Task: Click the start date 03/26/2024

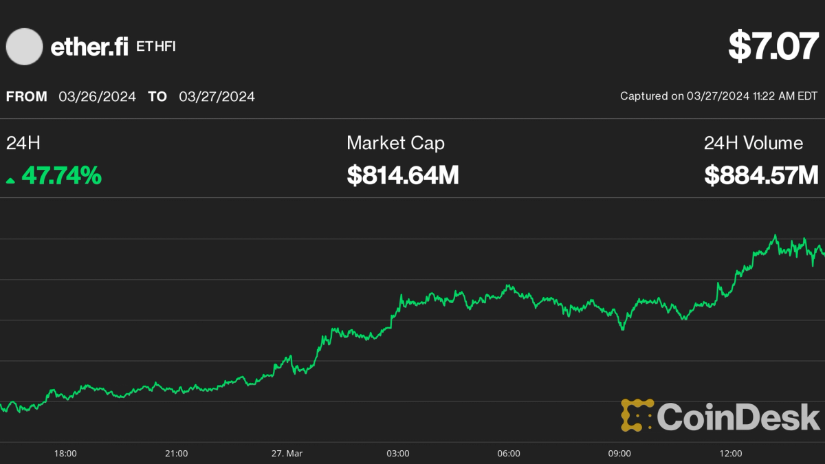Action: coord(97,96)
